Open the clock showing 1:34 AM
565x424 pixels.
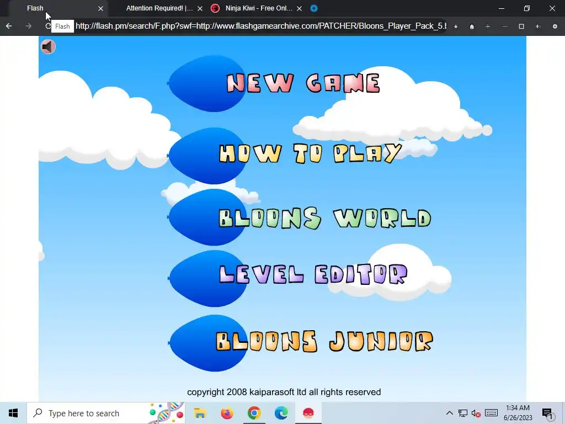pyautogui.click(x=518, y=413)
